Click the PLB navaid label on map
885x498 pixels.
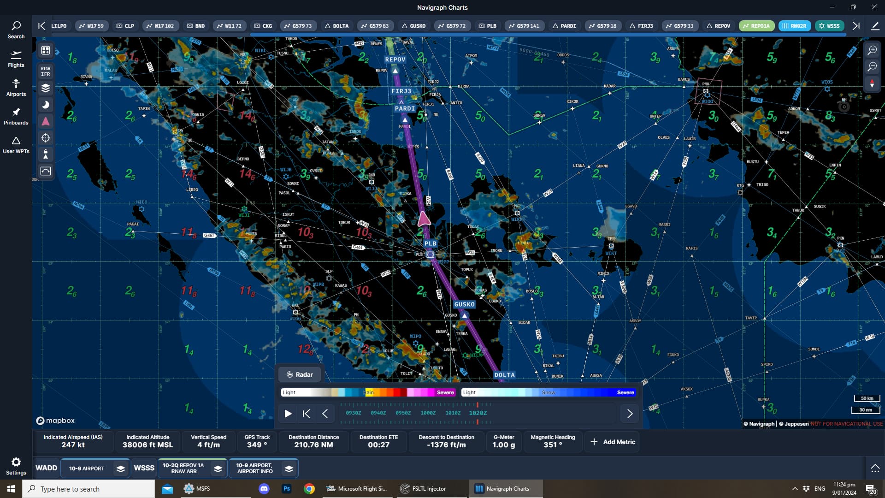click(x=430, y=243)
